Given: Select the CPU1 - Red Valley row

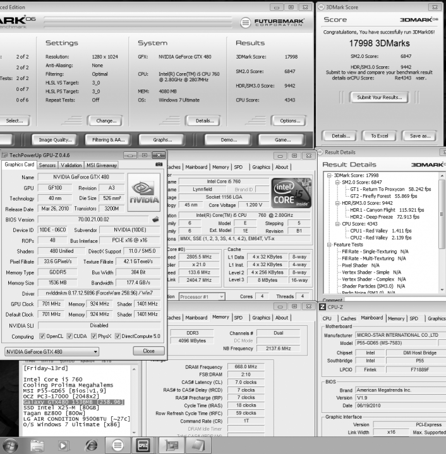Looking at the screenshot, I should click(x=381, y=231).
